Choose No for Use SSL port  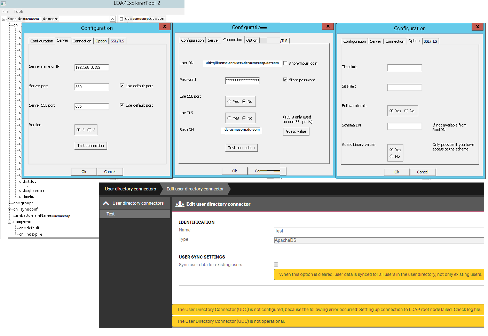244,101
